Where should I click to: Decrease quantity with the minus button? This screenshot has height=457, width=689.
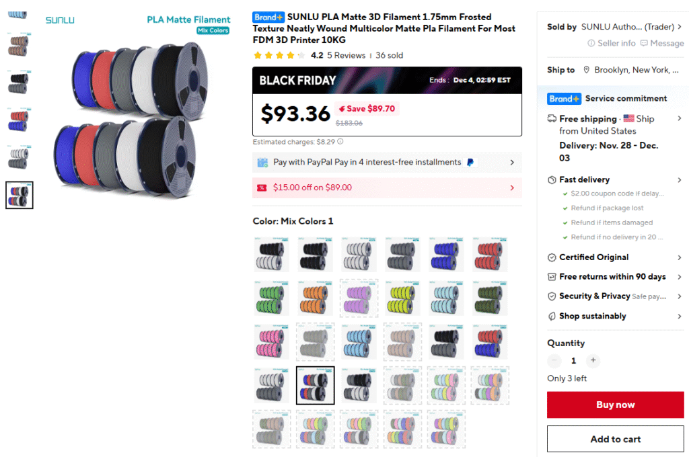click(x=554, y=360)
